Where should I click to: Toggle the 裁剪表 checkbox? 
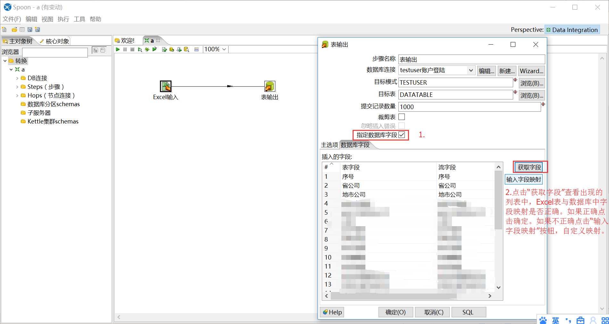pyautogui.click(x=402, y=117)
